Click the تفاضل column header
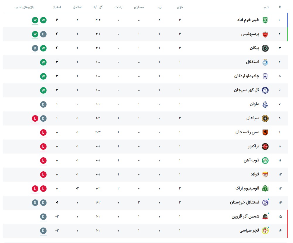293x243 pixels. [77, 7]
